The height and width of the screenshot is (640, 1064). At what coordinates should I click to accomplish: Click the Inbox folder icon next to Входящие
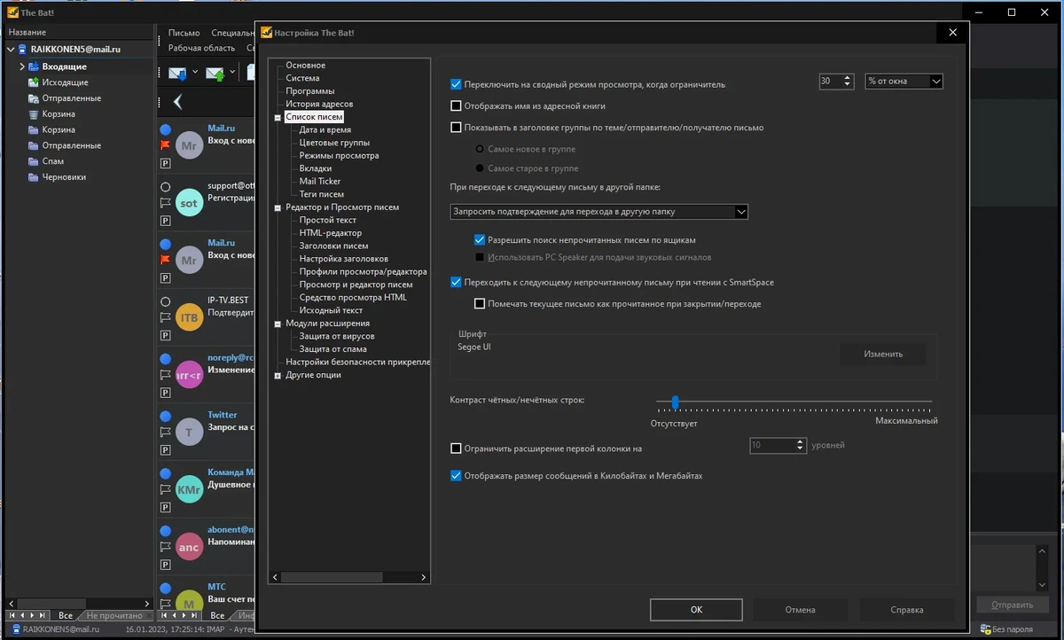pyautogui.click(x=34, y=66)
